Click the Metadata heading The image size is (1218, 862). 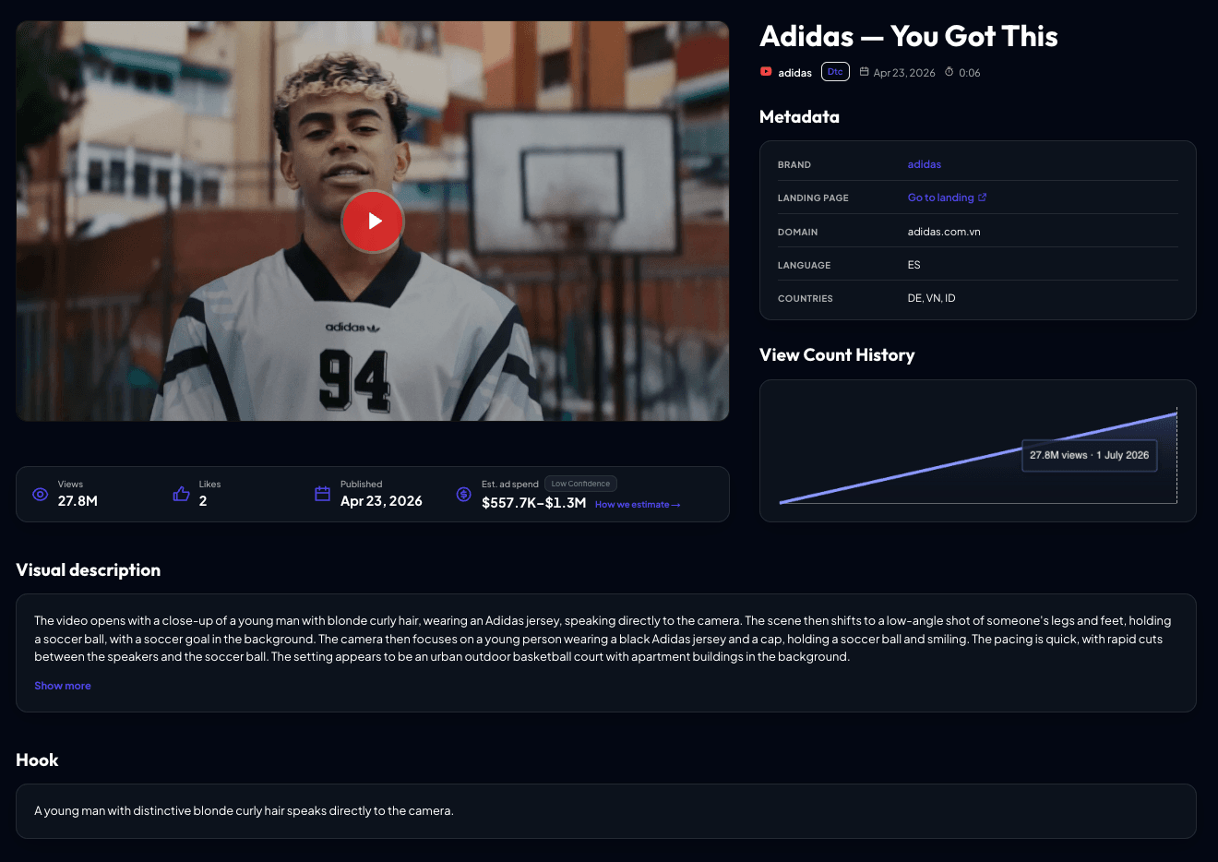pos(799,117)
